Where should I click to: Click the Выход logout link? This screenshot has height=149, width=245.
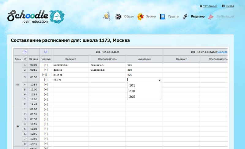(x=230, y=6)
